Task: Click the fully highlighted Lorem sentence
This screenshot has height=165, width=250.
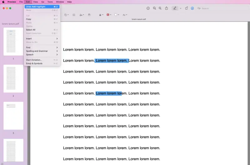Action: click(x=112, y=61)
